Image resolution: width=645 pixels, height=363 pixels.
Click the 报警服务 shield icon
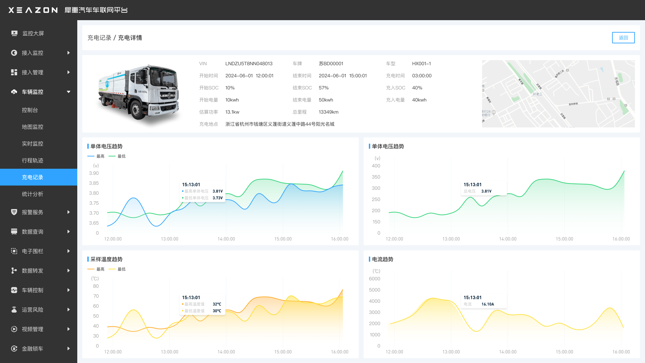coord(14,212)
